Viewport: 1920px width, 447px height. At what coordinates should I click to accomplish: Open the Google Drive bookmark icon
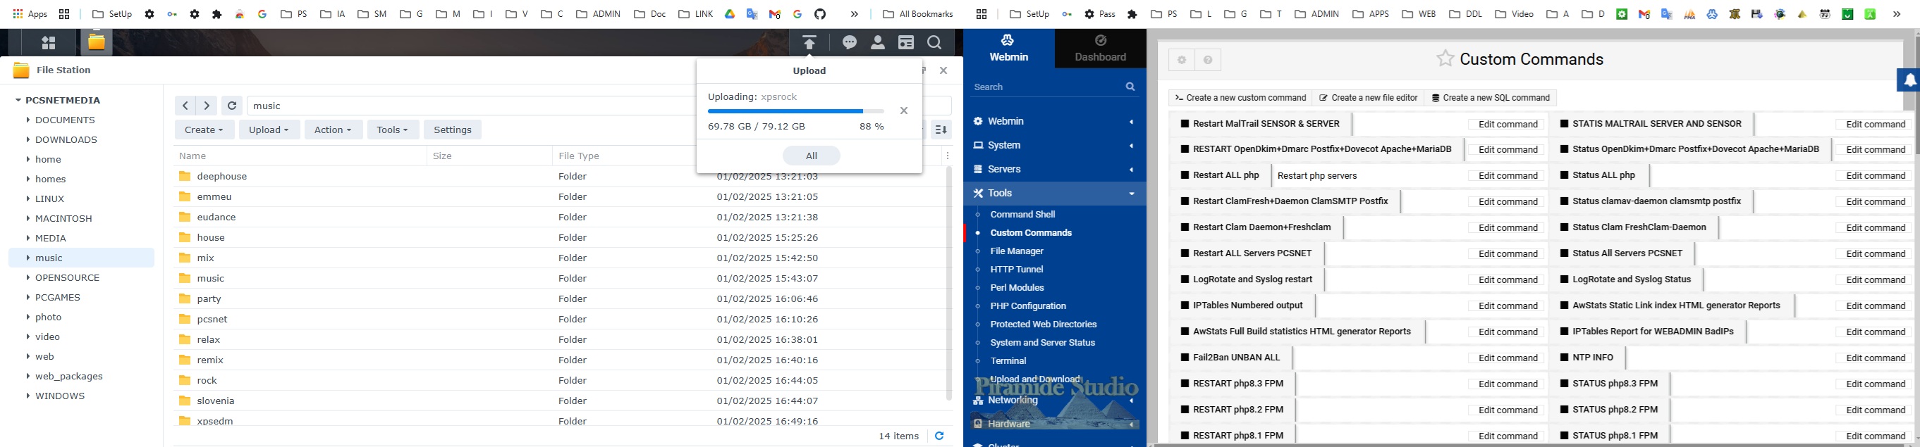[730, 14]
